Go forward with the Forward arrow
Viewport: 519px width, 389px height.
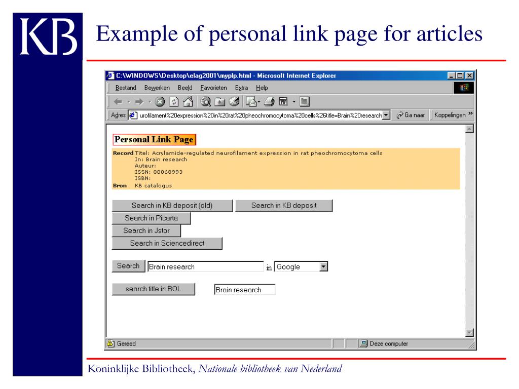click(139, 101)
